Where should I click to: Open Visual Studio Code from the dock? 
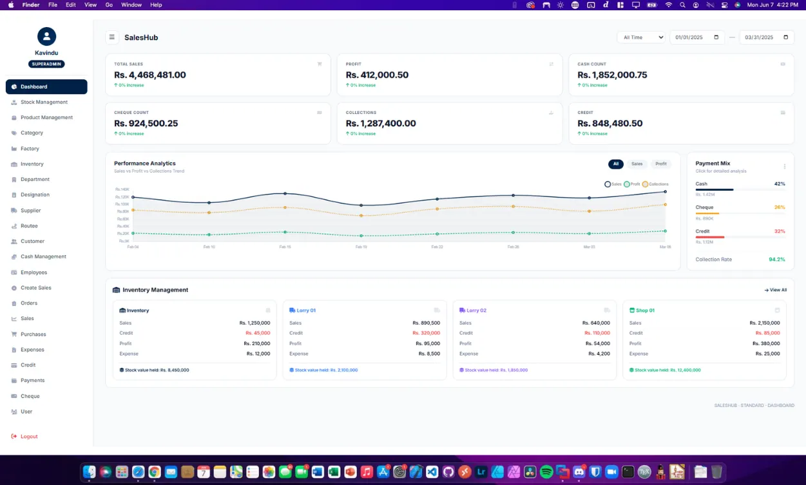click(432, 472)
